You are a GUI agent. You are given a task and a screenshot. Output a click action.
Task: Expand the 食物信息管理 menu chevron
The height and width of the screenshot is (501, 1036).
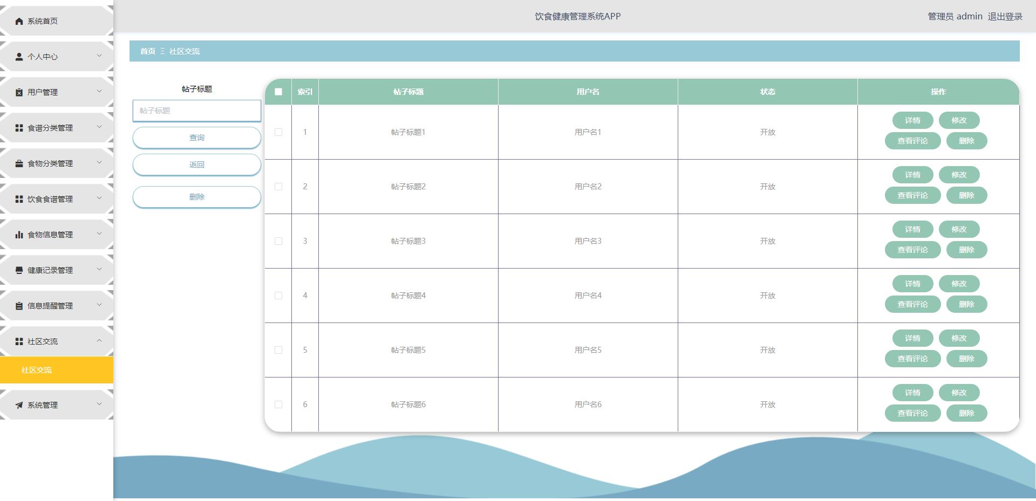99,234
